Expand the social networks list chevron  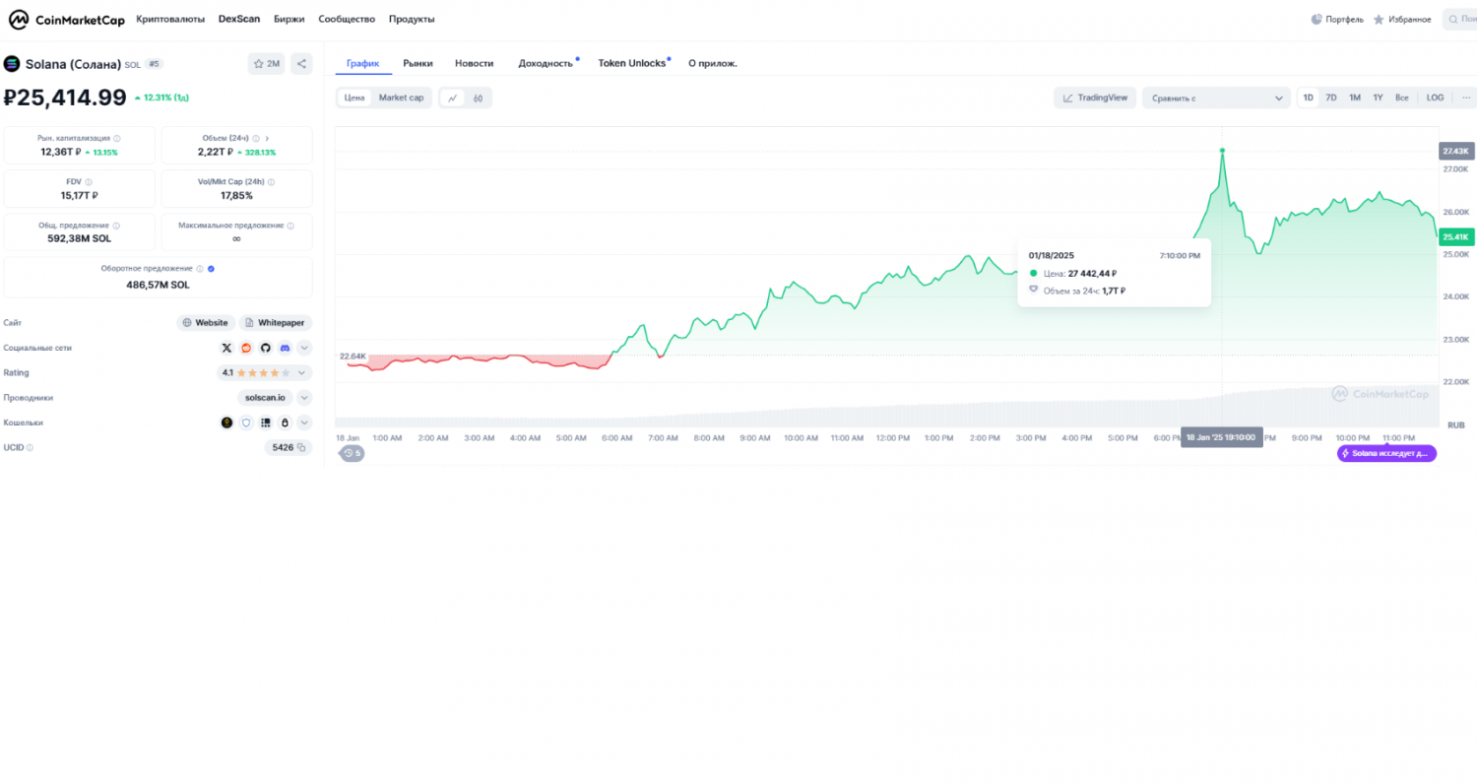304,348
